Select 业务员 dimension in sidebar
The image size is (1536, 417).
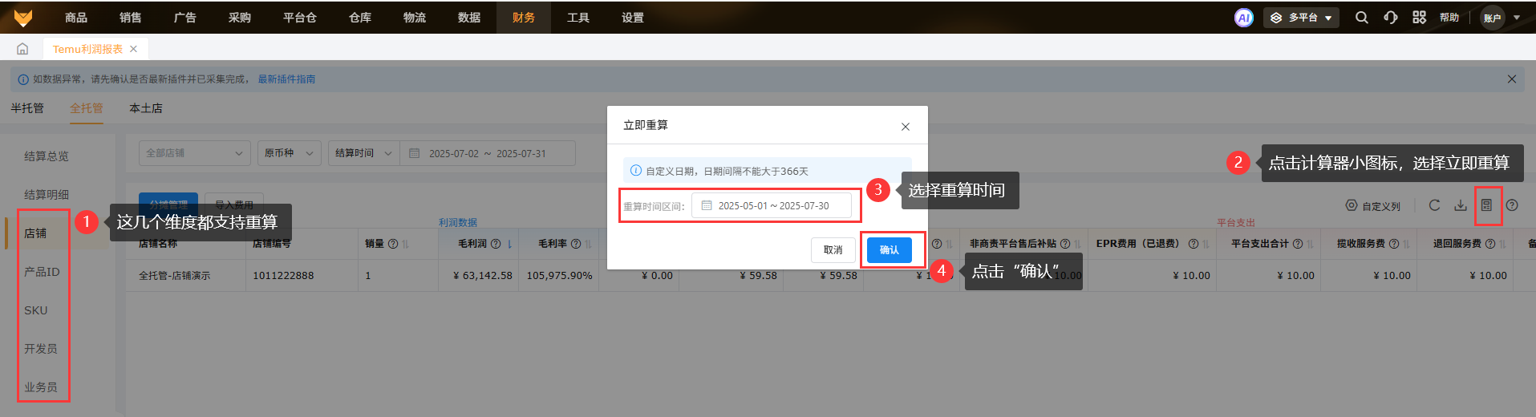point(41,387)
